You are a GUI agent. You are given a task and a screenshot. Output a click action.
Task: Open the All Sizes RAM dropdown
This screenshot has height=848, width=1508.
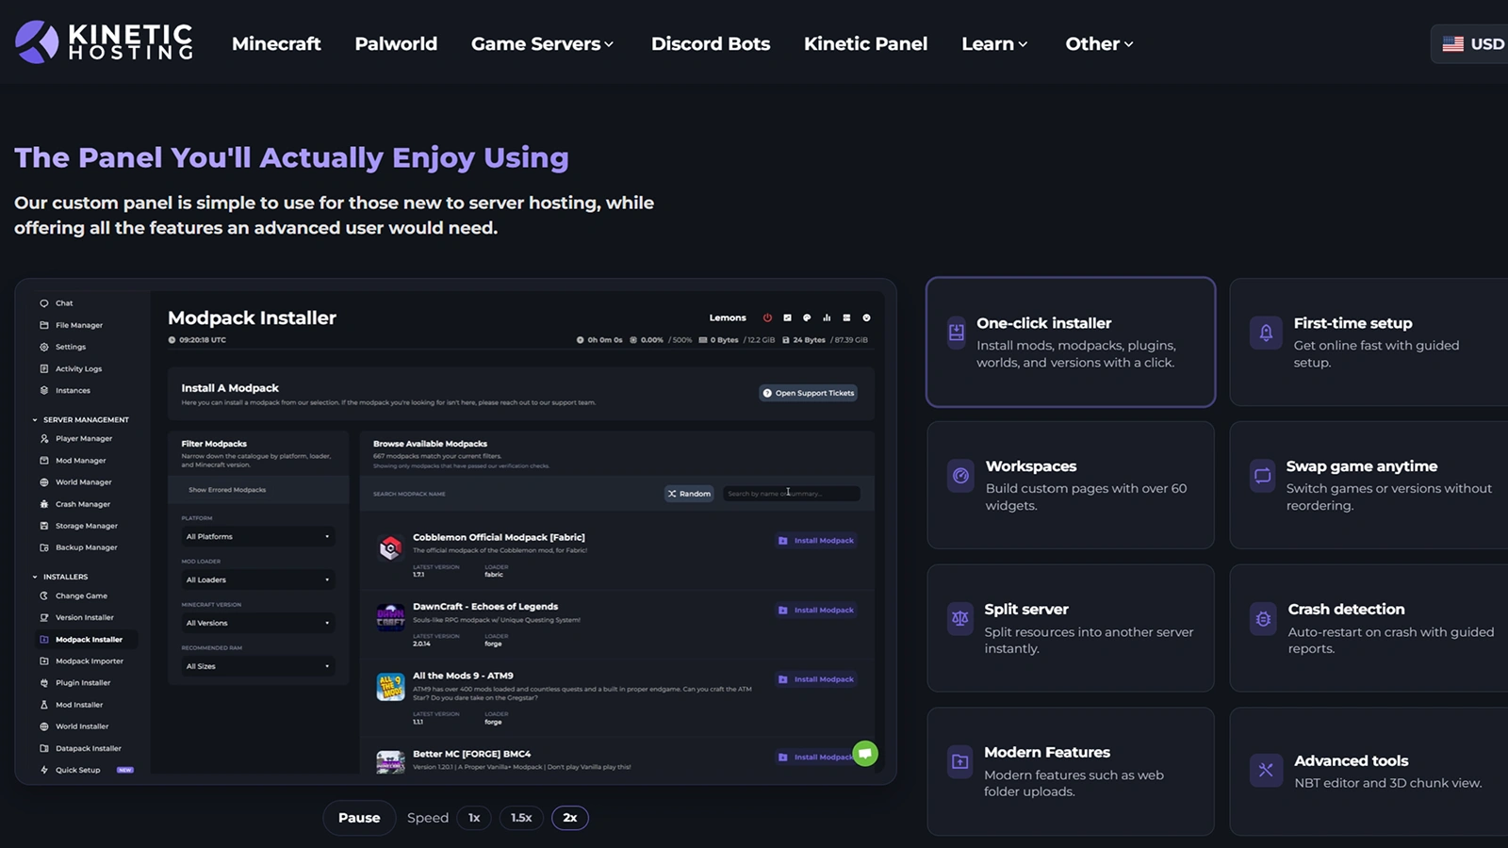pos(258,666)
